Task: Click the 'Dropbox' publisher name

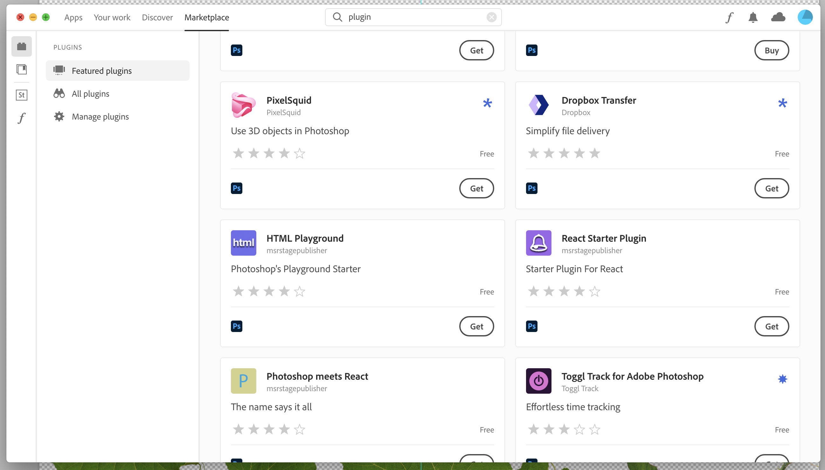Action: point(576,112)
